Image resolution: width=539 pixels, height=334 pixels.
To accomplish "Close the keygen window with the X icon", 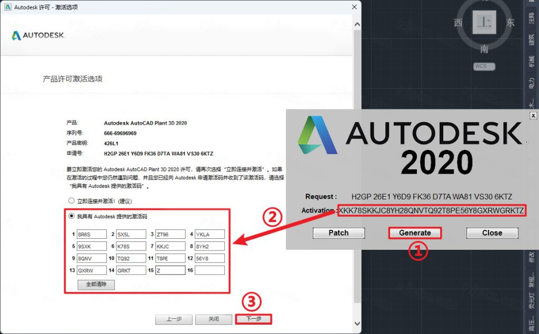I will pos(533,116).
